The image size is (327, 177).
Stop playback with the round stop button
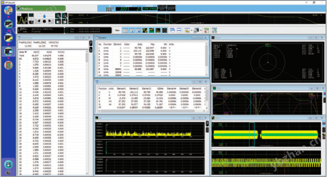[x=44, y=21]
